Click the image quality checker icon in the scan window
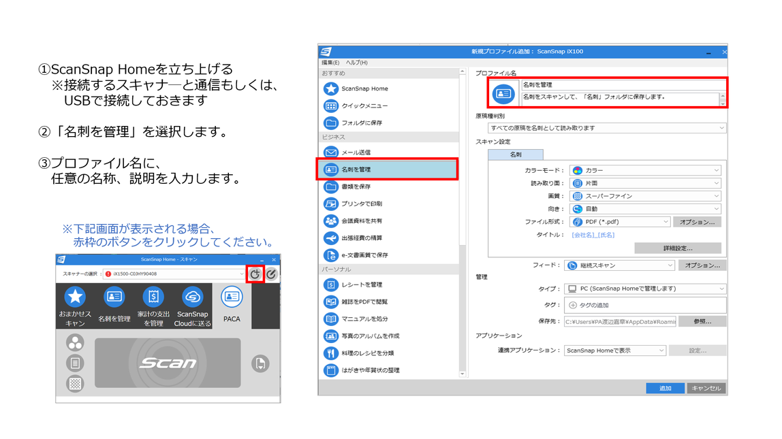The width and height of the screenshot is (782, 439). pyautogui.click(x=75, y=384)
